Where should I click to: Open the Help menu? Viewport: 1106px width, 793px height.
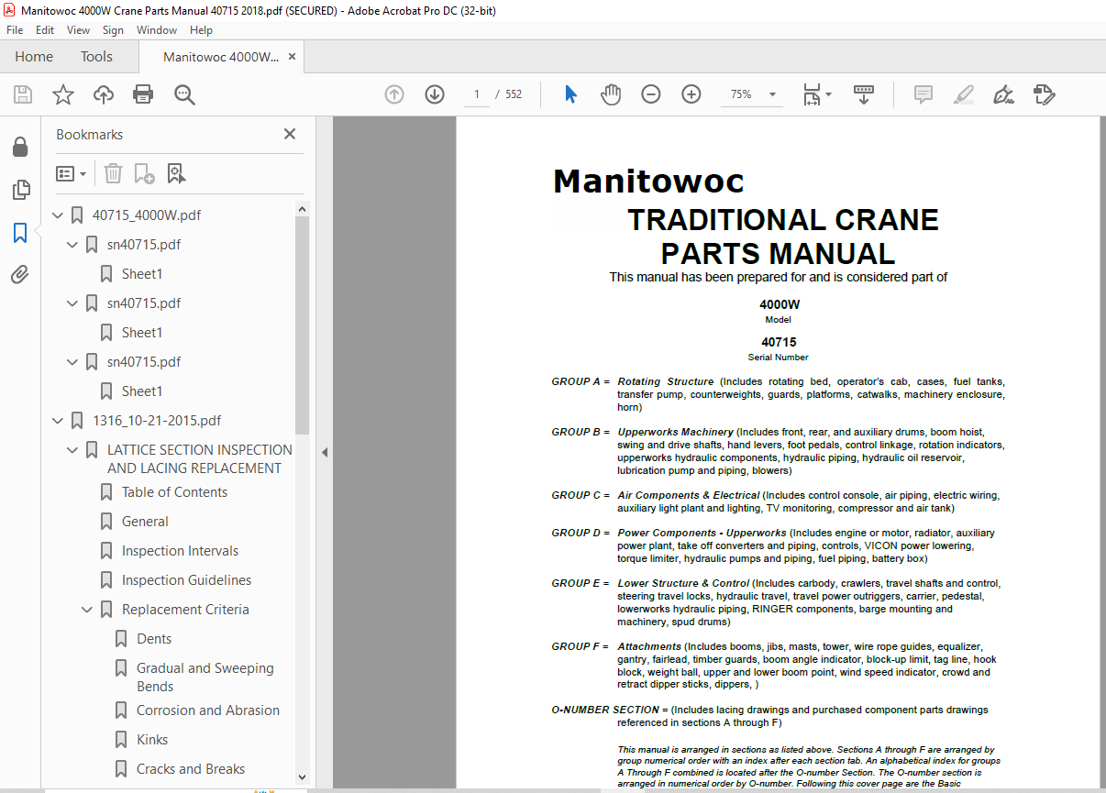[201, 30]
